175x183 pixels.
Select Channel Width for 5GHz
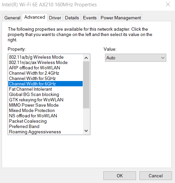click(x=45, y=79)
